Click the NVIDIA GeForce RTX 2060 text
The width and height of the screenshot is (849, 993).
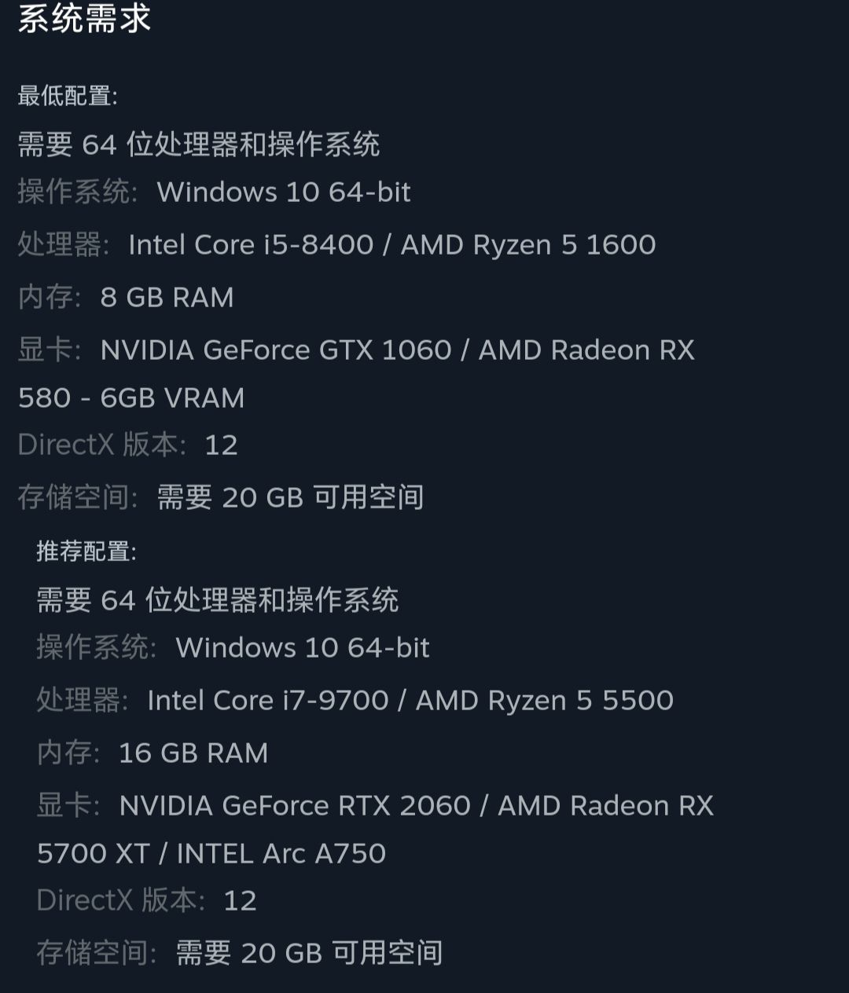coord(295,806)
